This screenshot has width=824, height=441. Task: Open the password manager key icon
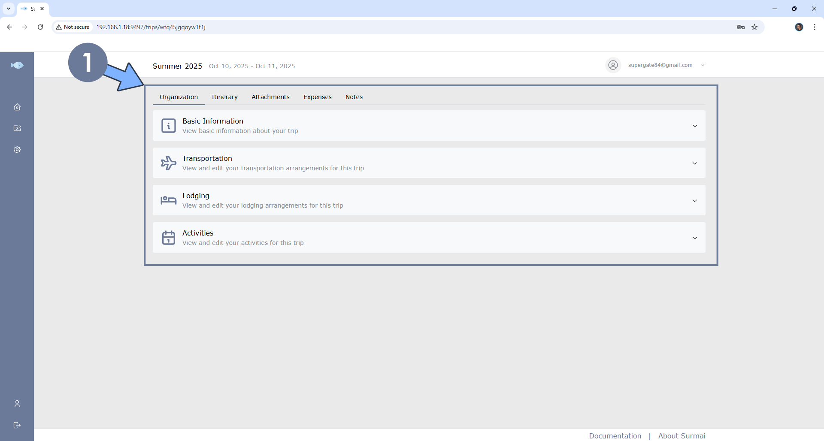tap(740, 27)
